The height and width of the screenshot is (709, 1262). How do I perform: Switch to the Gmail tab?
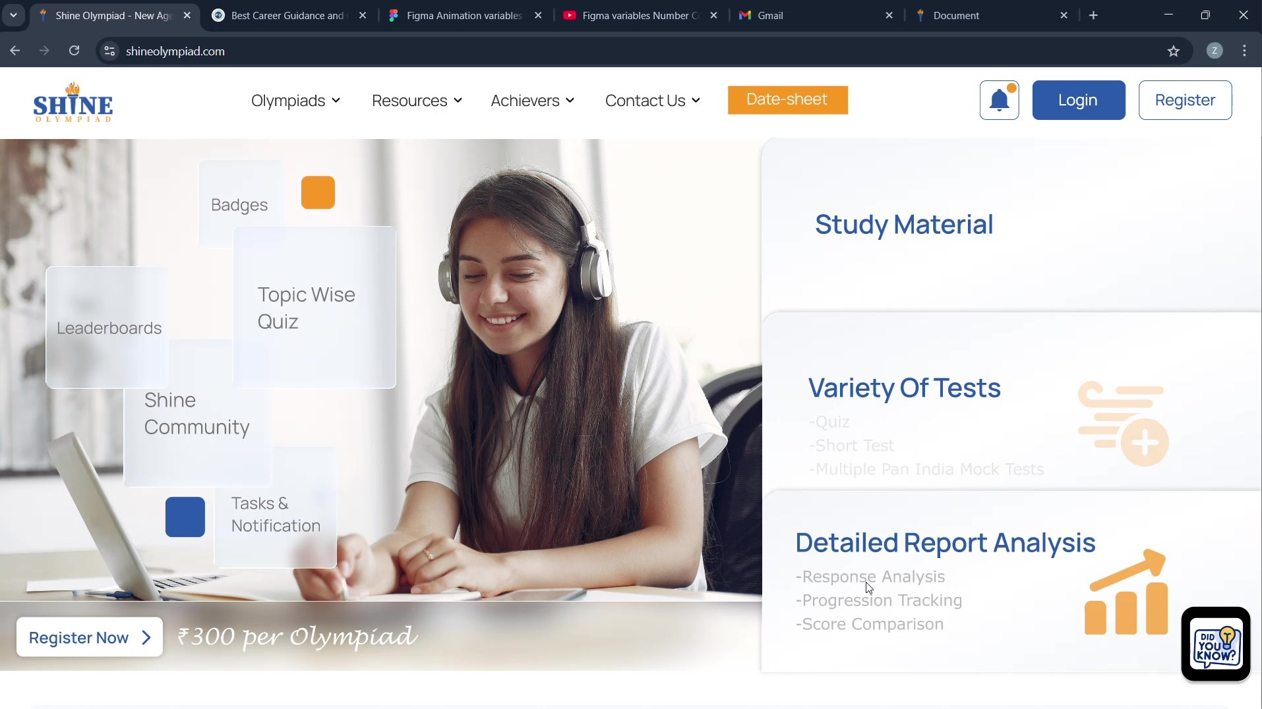[x=816, y=15]
